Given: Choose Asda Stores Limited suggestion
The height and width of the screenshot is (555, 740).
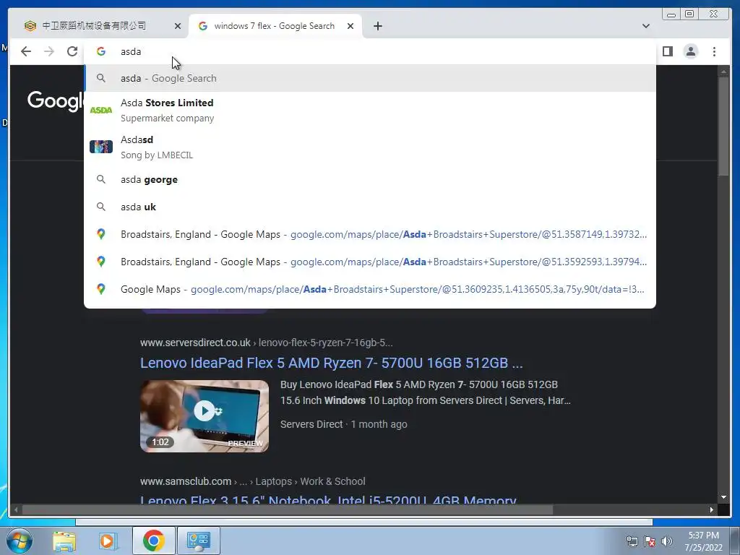Looking at the screenshot, I should coord(371,111).
